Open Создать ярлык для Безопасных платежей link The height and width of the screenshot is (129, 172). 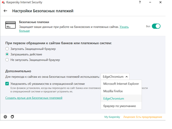click(x=34, y=98)
